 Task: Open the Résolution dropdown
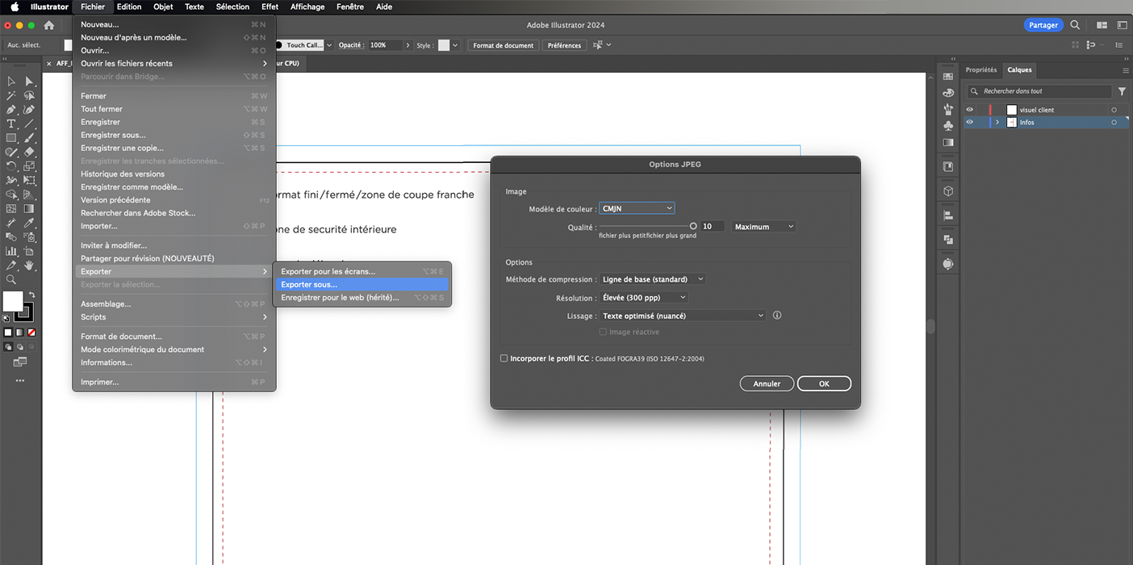[643, 298]
